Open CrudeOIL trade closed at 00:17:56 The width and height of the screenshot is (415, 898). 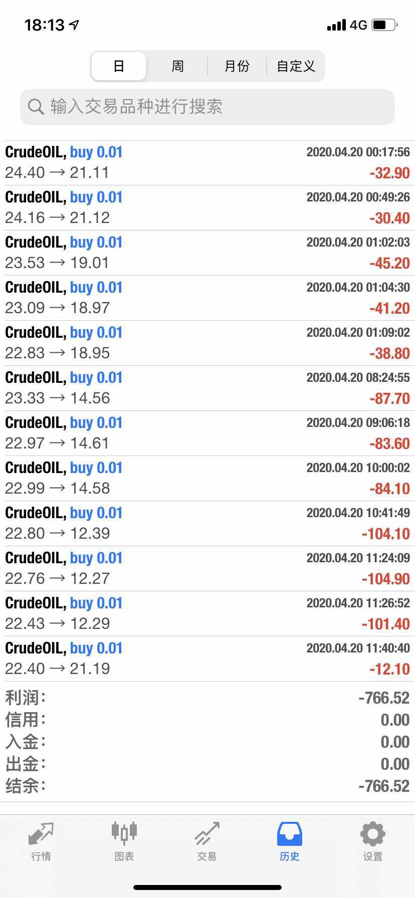click(207, 162)
